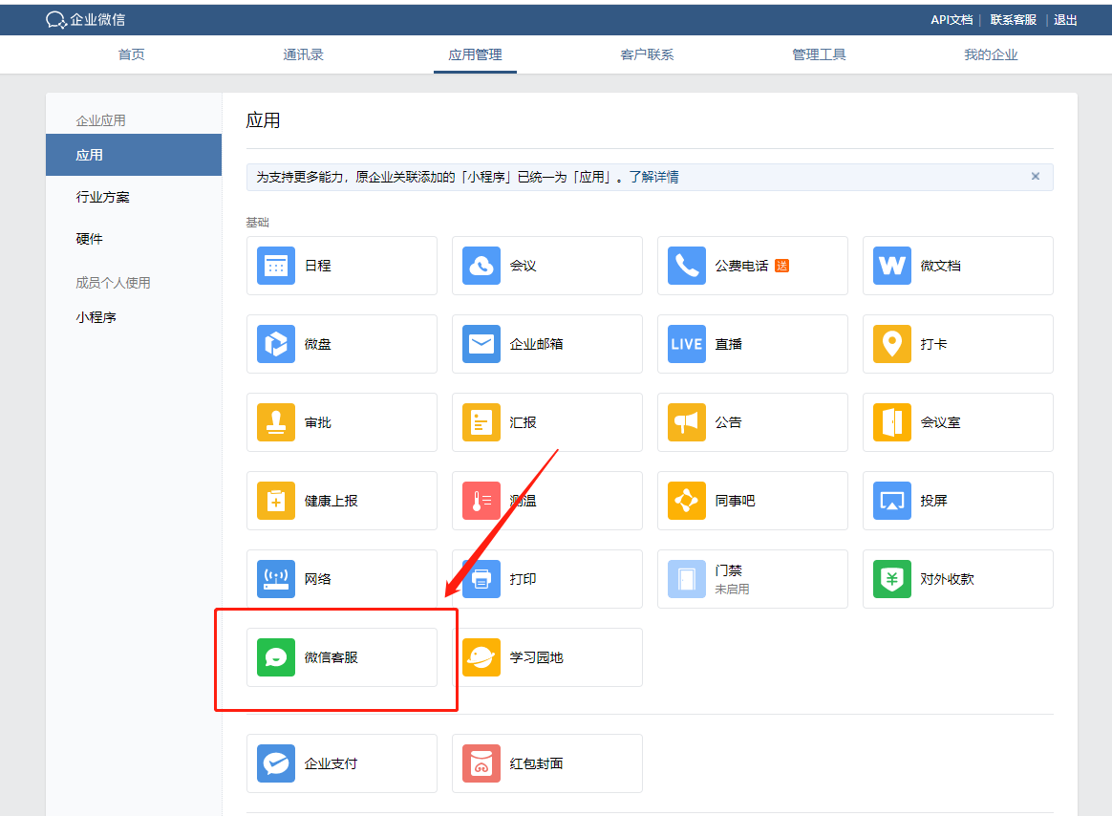The height and width of the screenshot is (816, 1112).
Task: Open the 我的企业 tab
Action: 991,54
